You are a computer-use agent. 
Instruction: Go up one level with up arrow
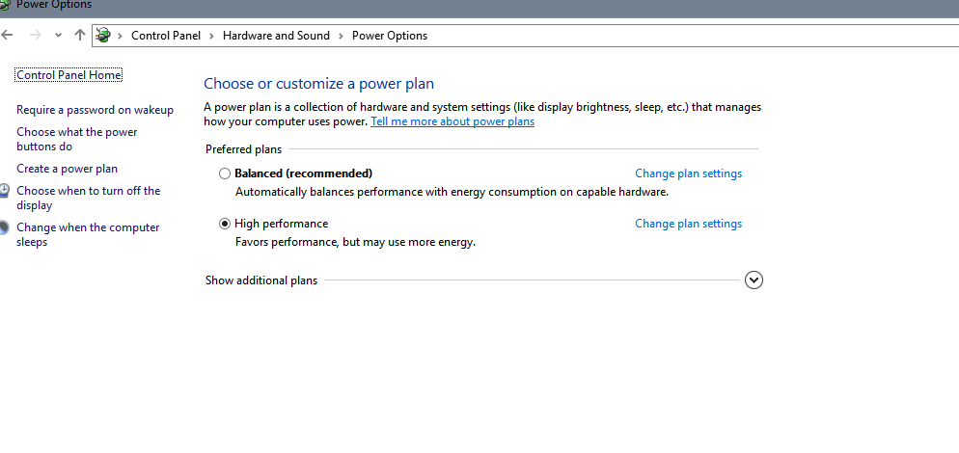pyautogui.click(x=79, y=35)
